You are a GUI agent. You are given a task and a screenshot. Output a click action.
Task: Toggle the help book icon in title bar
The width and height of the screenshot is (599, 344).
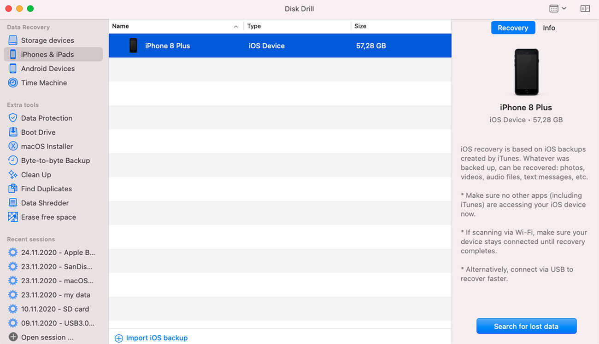click(585, 9)
